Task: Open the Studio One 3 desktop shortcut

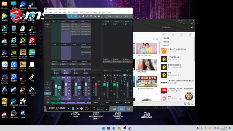Action: click(23, 103)
